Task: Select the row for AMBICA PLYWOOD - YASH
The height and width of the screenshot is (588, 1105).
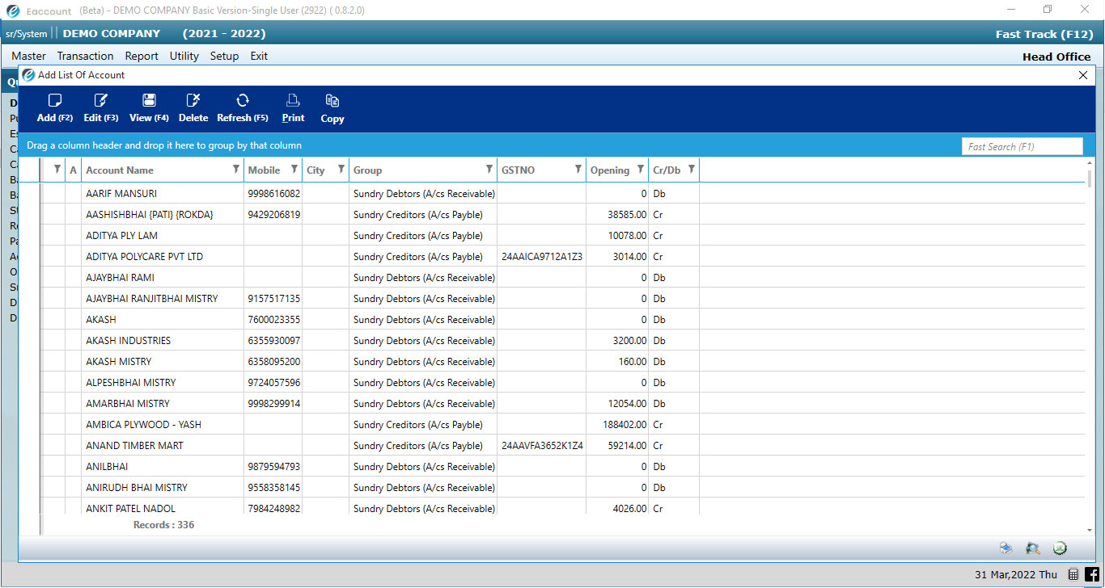Action: click(x=143, y=424)
